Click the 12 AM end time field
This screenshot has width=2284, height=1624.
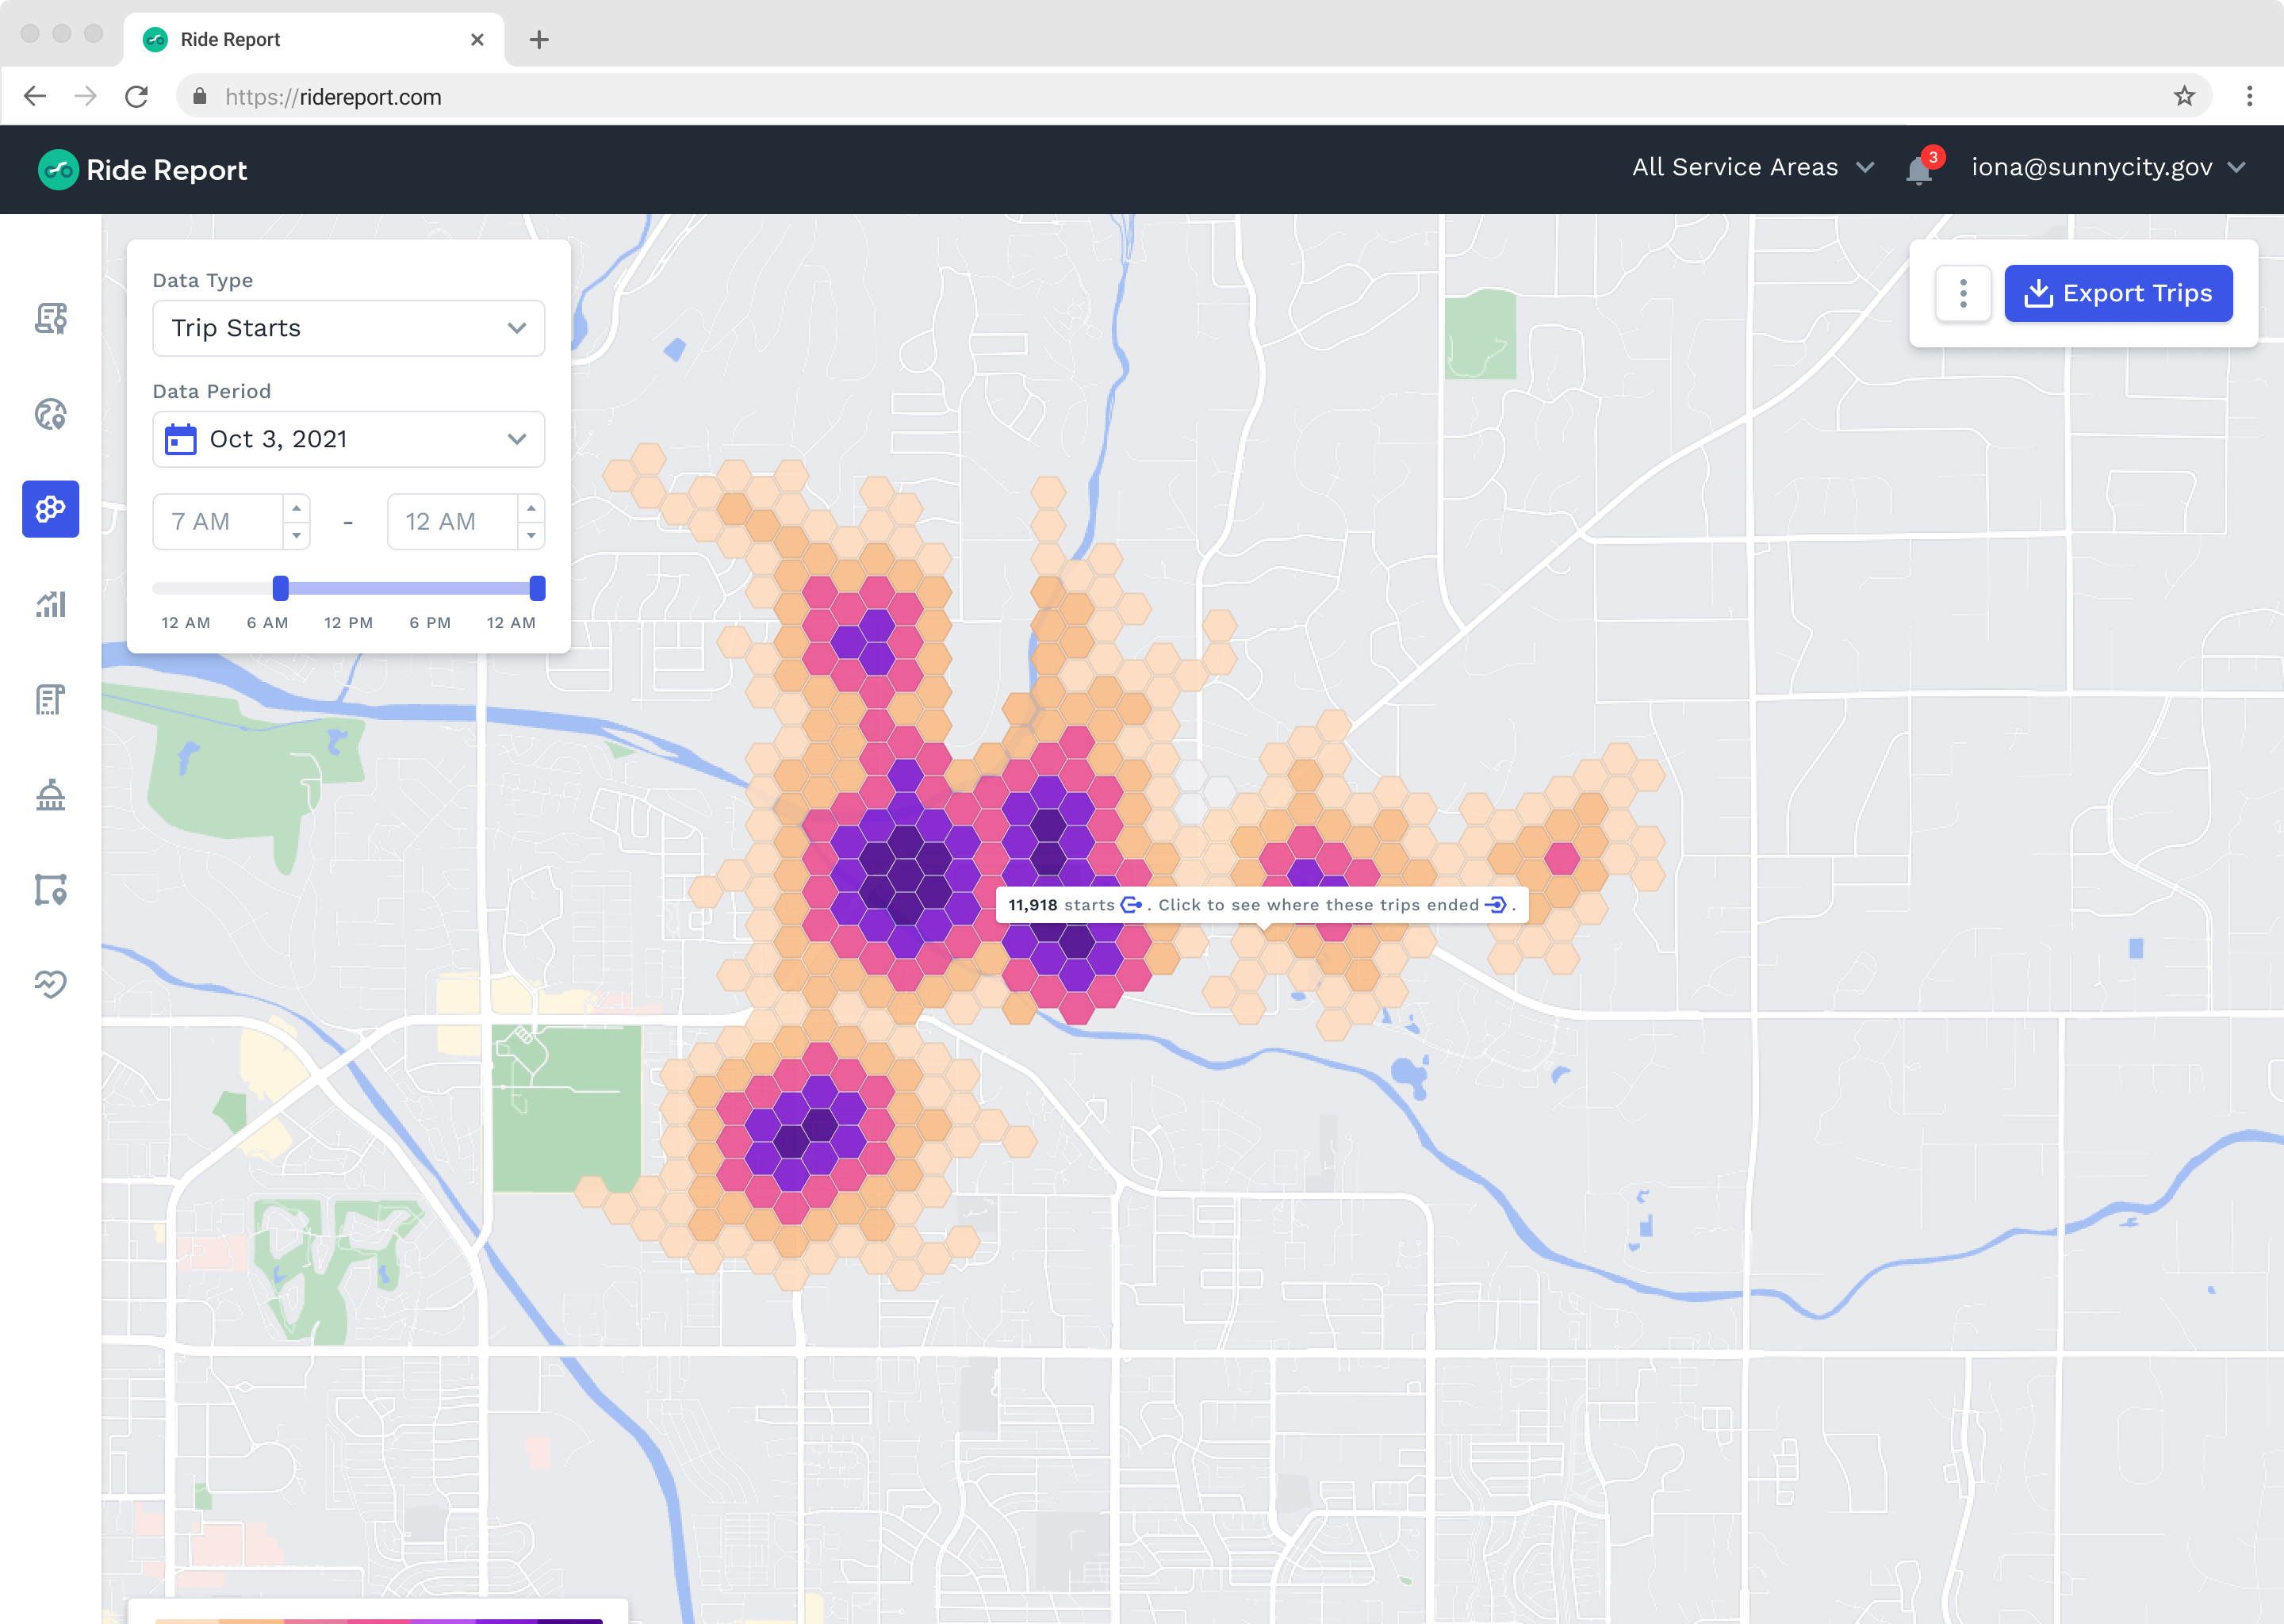point(452,521)
